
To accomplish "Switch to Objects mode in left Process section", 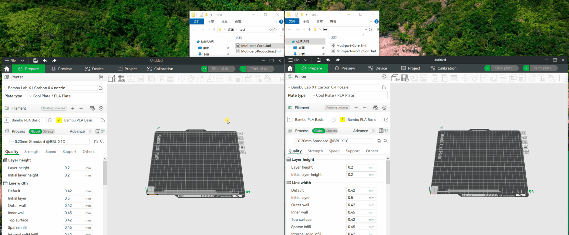I will [x=48, y=131].
